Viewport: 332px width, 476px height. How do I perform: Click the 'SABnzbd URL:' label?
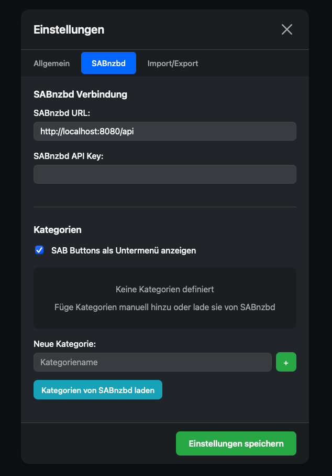[x=62, y=113]
